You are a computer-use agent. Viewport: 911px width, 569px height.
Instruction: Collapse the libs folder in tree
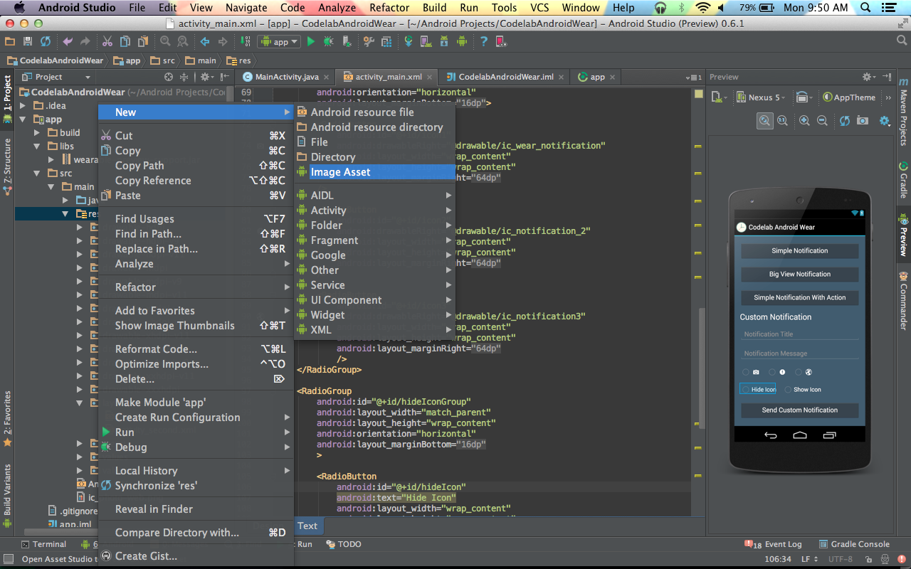[38, 146]
